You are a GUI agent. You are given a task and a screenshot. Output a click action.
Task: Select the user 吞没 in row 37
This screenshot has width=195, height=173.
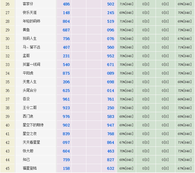click(26, 99)
